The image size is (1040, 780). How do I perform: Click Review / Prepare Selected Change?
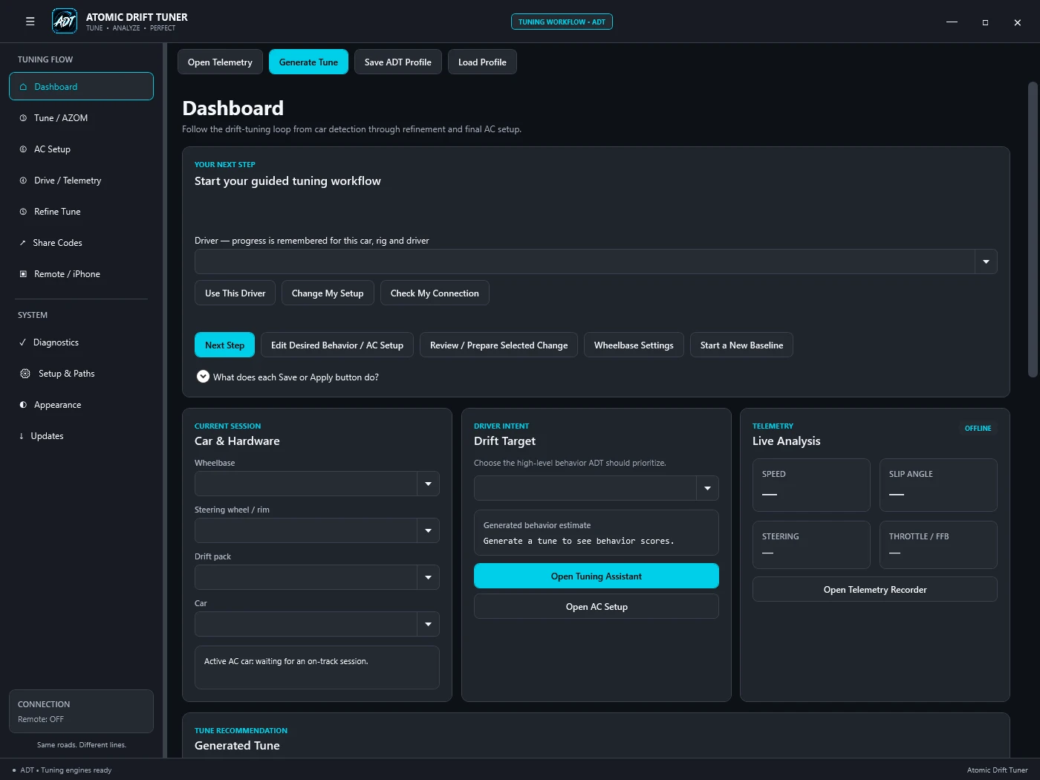coord(498,345)
